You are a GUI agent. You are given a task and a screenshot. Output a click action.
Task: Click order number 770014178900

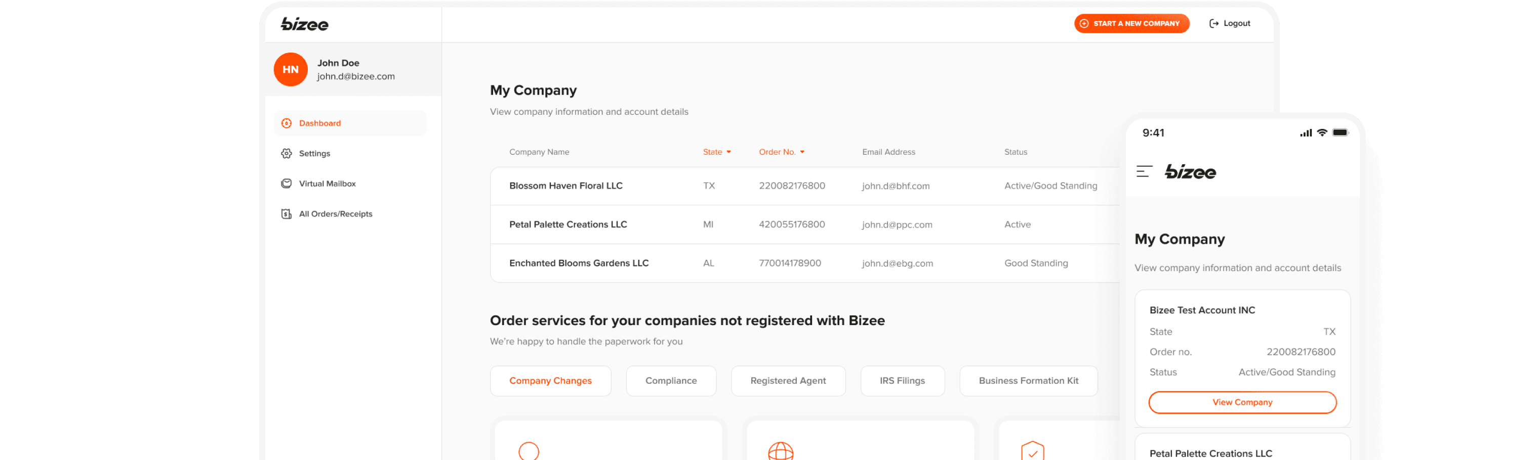coord(790,263)
